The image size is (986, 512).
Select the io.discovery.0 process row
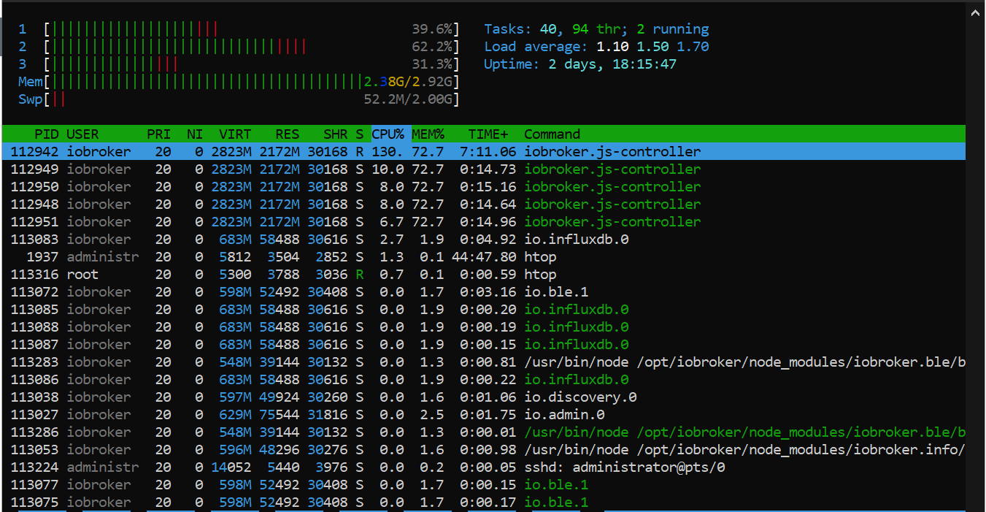484,397
